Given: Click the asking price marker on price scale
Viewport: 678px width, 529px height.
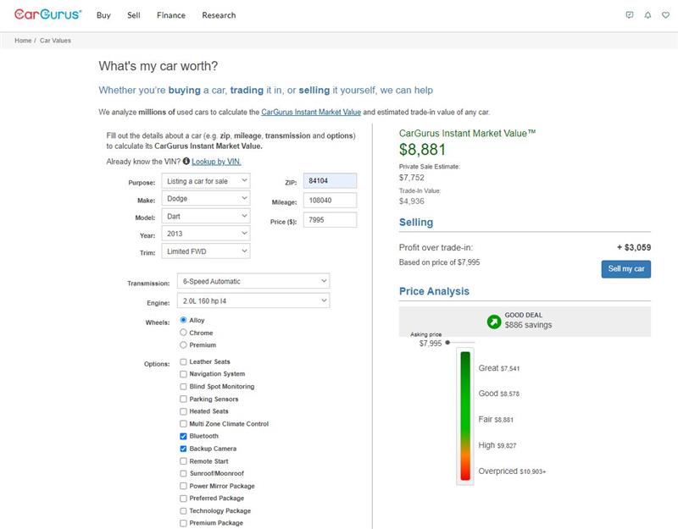Looking at the screenshot, I should [x=447, y=343].
